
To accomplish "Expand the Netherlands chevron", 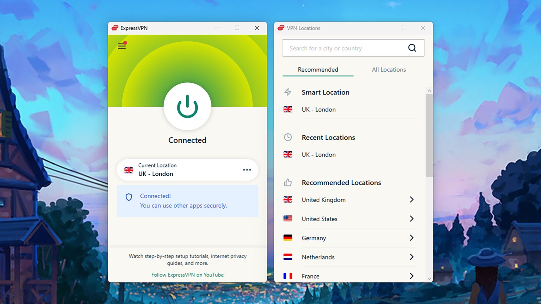I will tap(411, 257).
